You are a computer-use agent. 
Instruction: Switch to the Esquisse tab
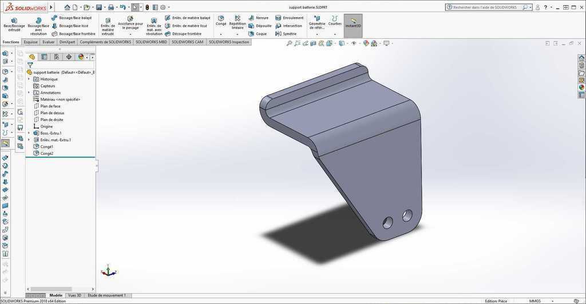click(31, 42)
